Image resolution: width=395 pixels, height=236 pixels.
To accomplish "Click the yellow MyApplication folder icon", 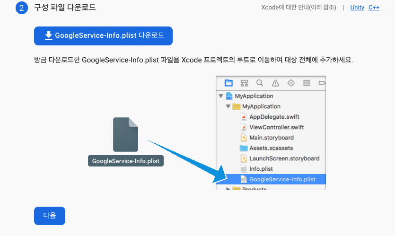I will [x=237, y=106].
